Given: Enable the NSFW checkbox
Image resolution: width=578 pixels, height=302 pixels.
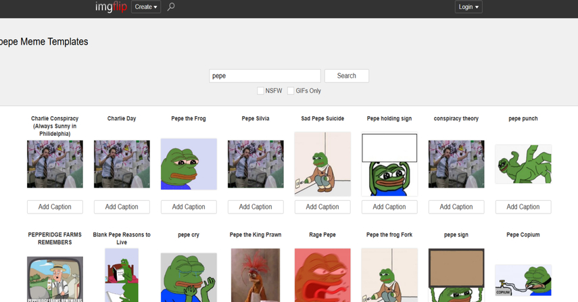Looking at the screenshot, I should 260,91.
